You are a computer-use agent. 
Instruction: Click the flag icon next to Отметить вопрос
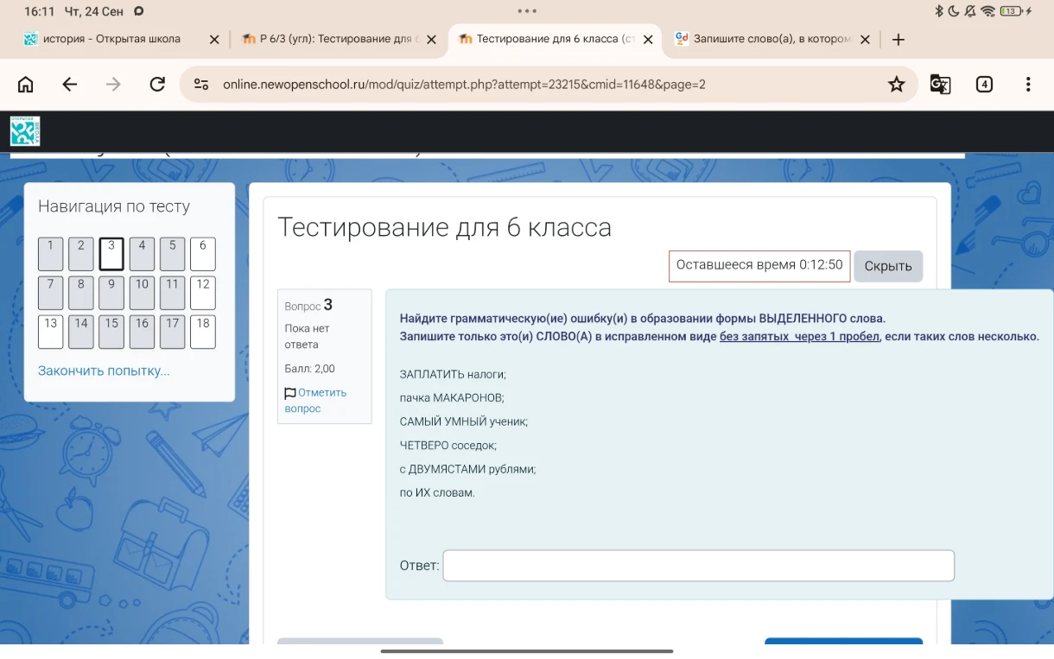pyautogui.click(x=290, y=393)
